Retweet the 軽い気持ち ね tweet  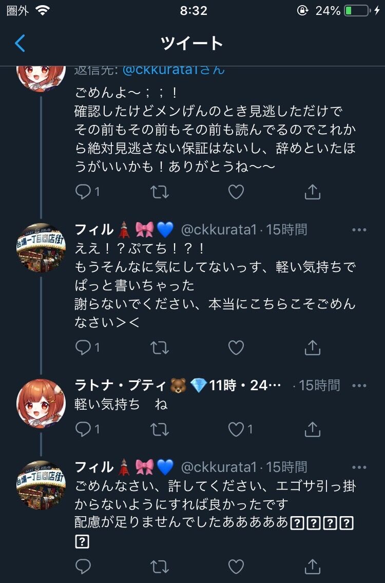coord(159,429)
